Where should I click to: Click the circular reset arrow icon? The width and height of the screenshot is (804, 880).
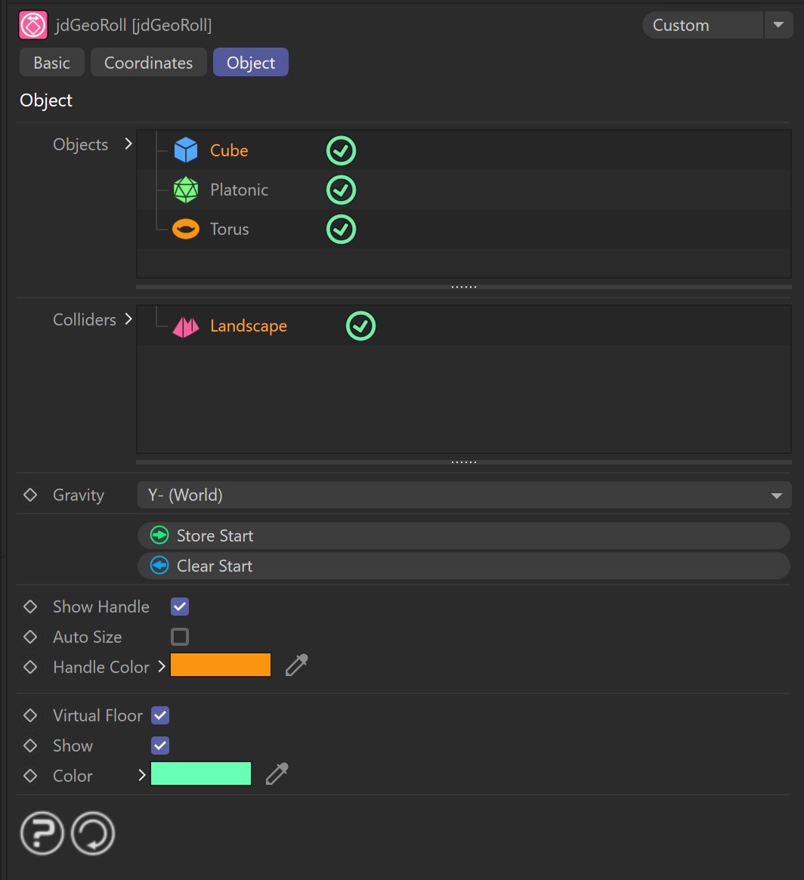coord(93,834)
